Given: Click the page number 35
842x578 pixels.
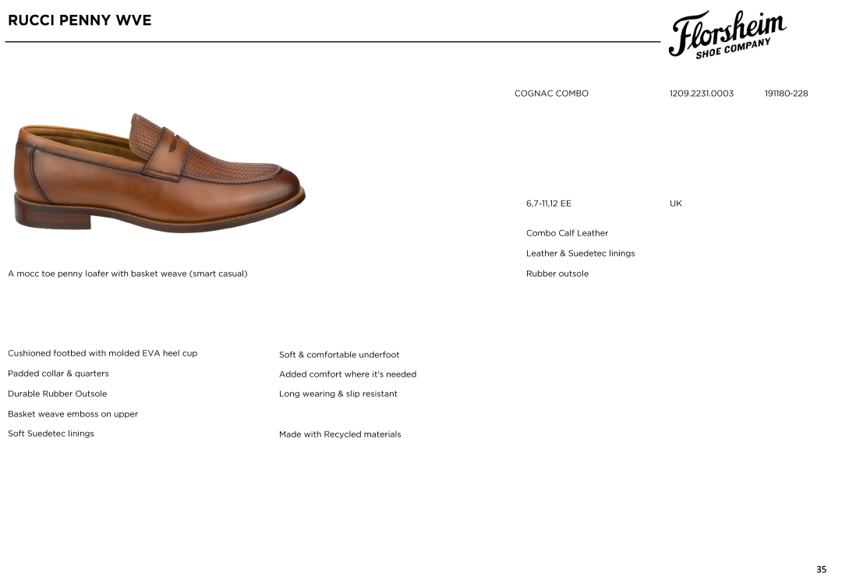Looking at the screenshot, I should point(822,569).
